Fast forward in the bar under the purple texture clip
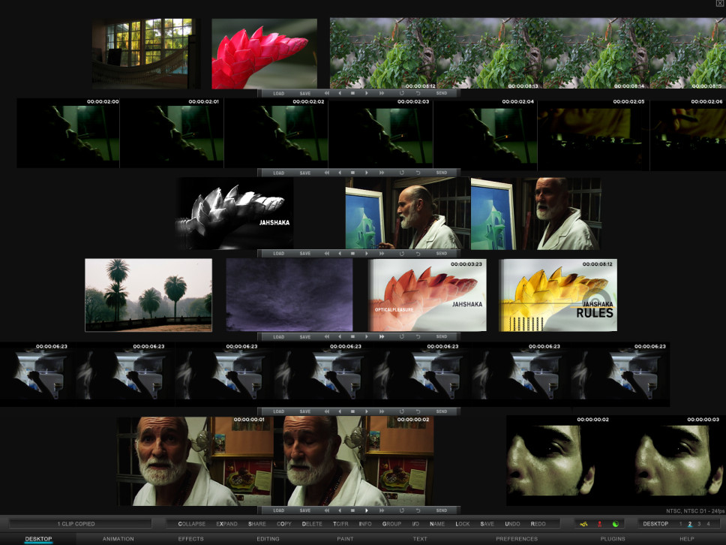Screen dimensions: 726x545 (x=382, y=336)
